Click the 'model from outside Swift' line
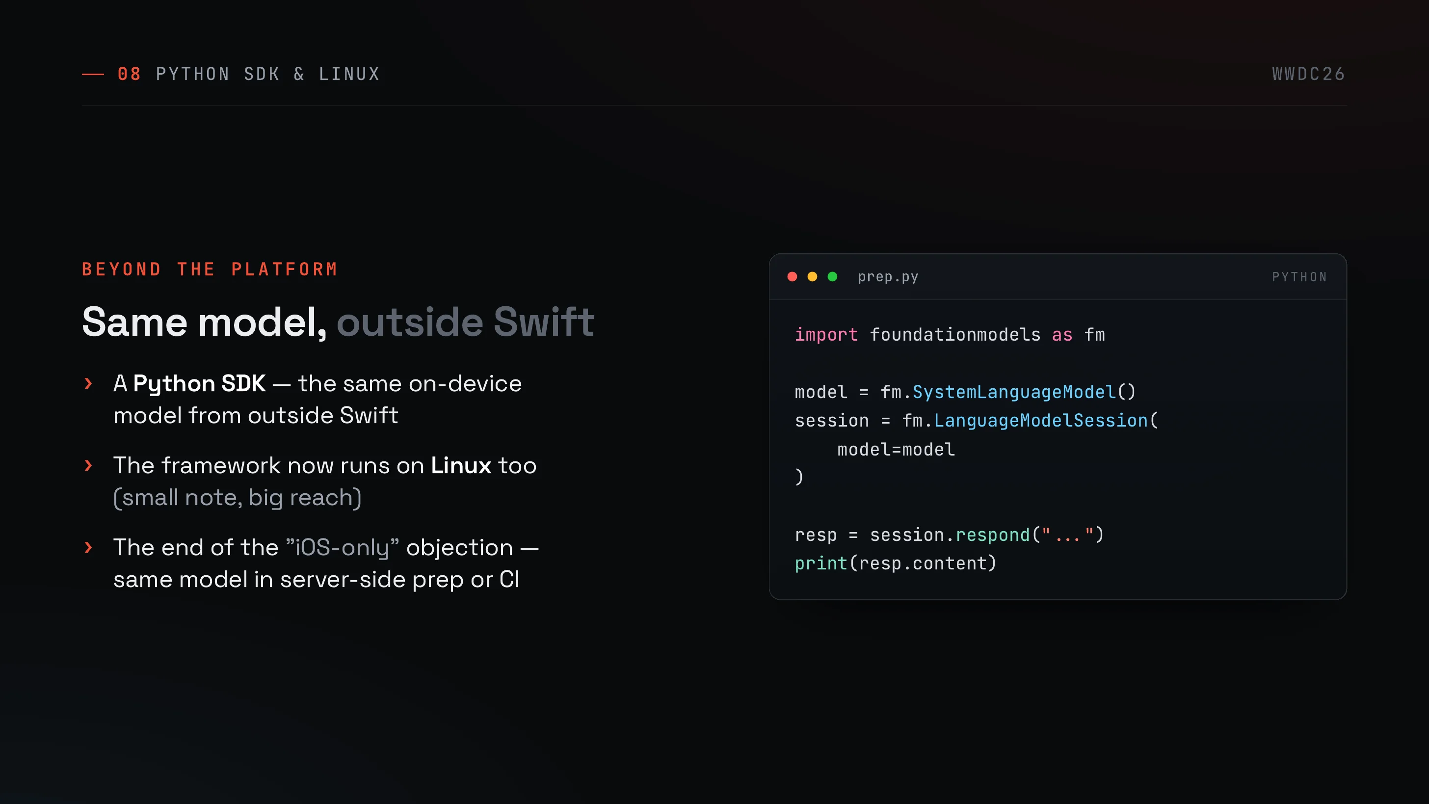 (256, 415)
